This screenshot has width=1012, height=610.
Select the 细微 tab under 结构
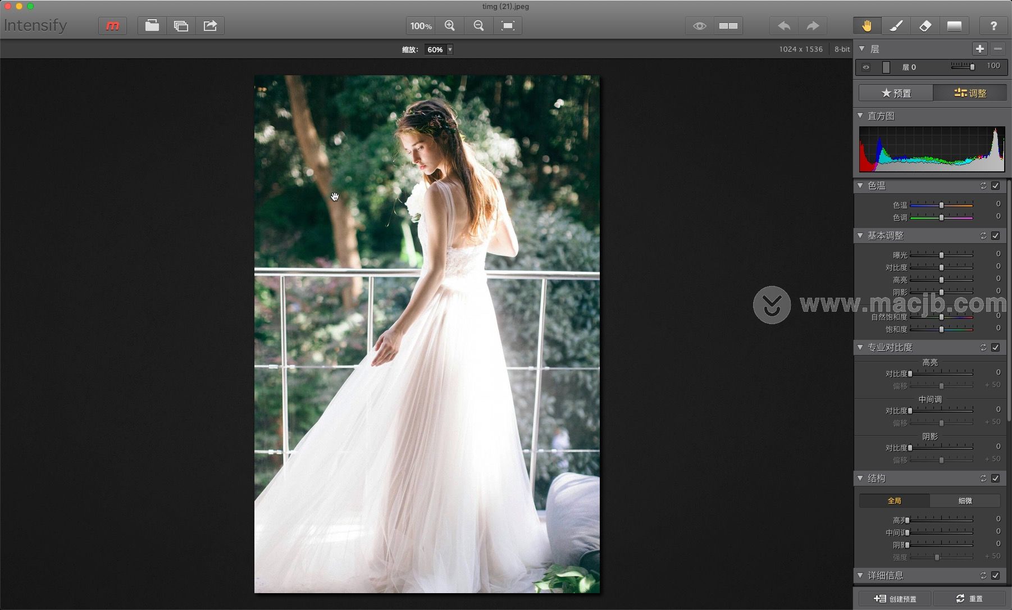pos(965,500)
